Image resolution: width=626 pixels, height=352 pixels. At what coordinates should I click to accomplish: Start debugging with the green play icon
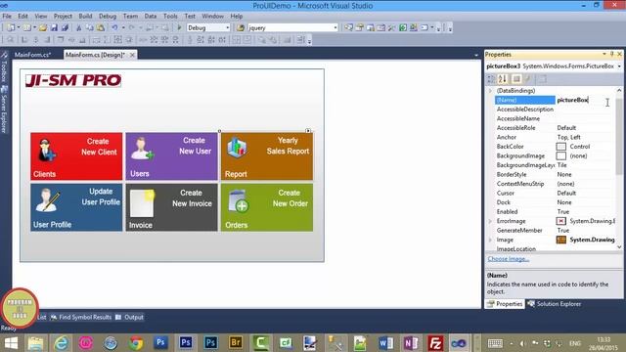(x=179, y=27)
